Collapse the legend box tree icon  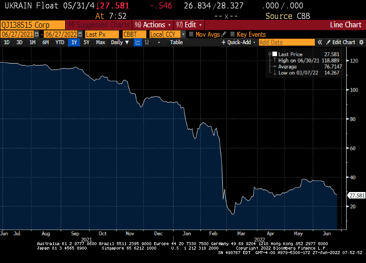[269, 54]
